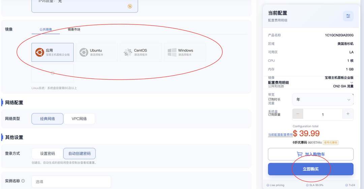Click the Live pricing check icon
This screenshot has height=189, width=364.
(x=268, y=185)
